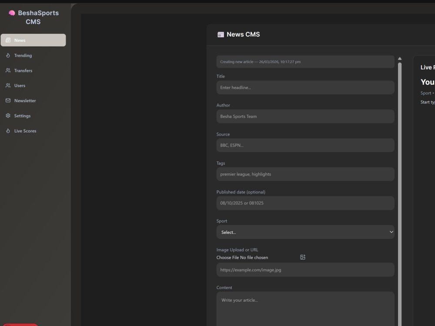Click the gear icon next to Settings
Viewport: 435px width, 326px height.
click(x=8, y=116)
